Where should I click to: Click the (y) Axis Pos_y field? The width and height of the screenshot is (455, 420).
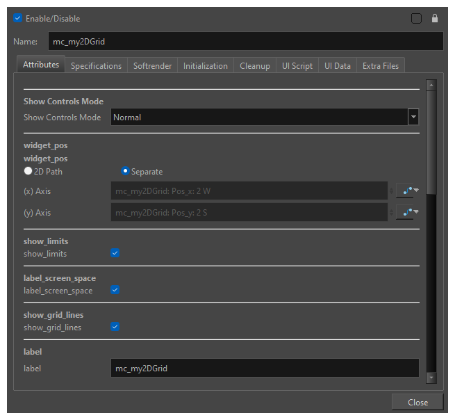click(x=249, y=212)
